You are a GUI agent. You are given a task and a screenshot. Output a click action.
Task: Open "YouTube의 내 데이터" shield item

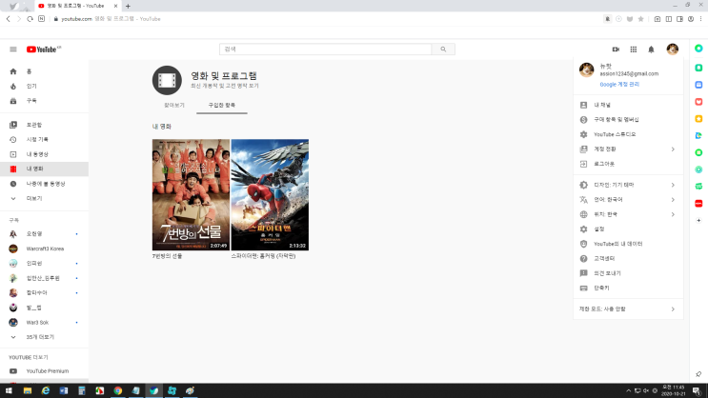point(628,244)
